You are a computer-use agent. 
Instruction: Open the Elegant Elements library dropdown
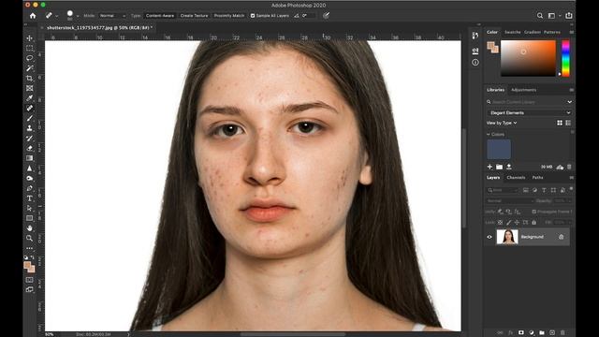pyautogui.click(x=530, y=112)
